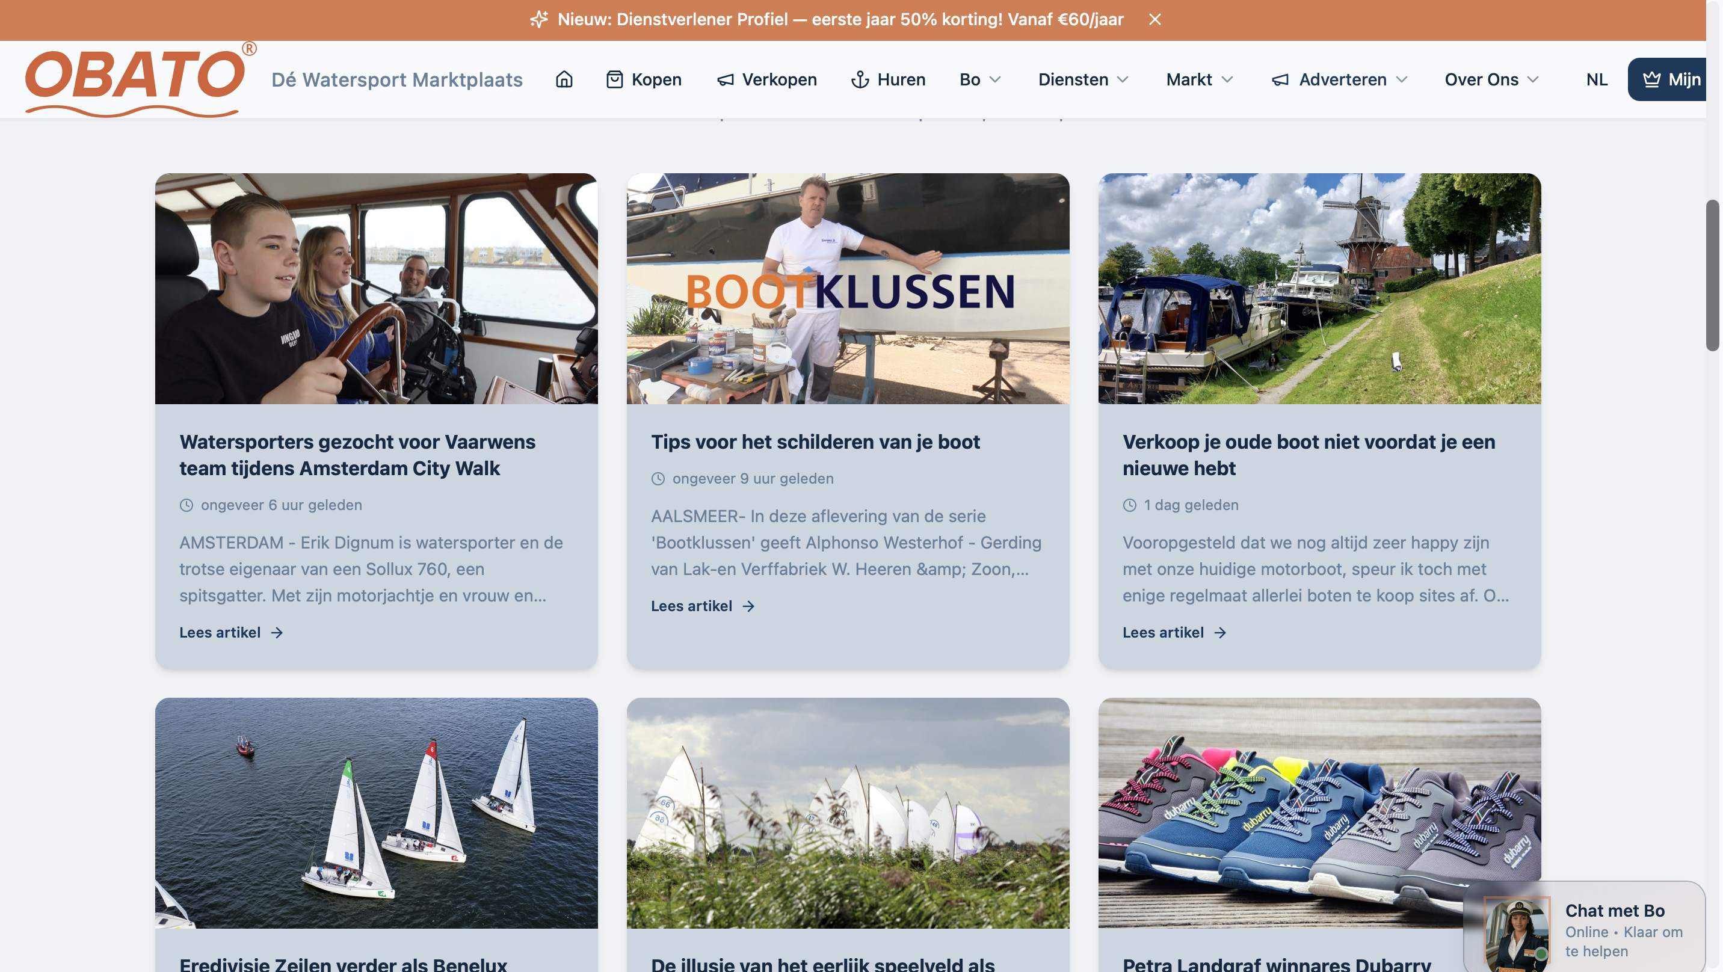
Task: Click Lees artikel on the boat painting article
Action: point(692,606)
